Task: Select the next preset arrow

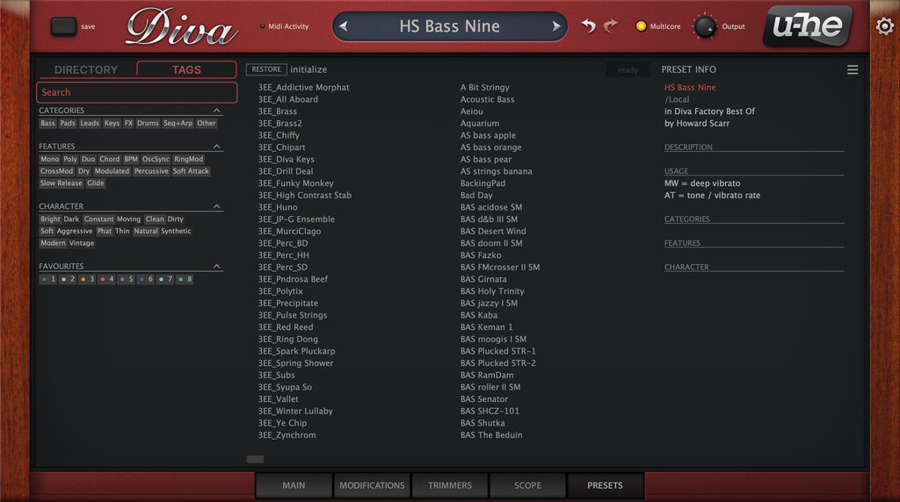Action: tap(555, 26)
